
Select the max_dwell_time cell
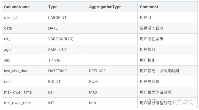pos(18,92)
